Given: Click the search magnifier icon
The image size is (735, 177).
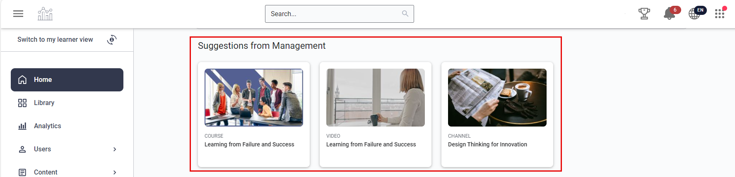Looking at the screenshot, I should point(405,14).
